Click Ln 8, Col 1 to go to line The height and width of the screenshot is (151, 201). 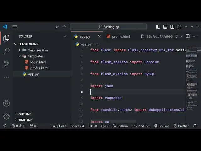pos(59,126)
